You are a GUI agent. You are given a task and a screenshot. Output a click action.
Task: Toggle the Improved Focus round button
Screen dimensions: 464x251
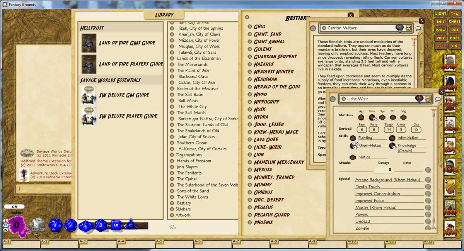coord(428,200)
